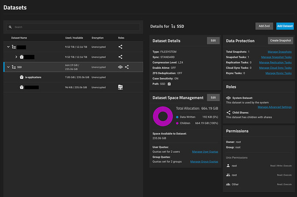Click the 96 KiB / 235.06 GiB value
The image size is (297, 197).
point(76,87)
